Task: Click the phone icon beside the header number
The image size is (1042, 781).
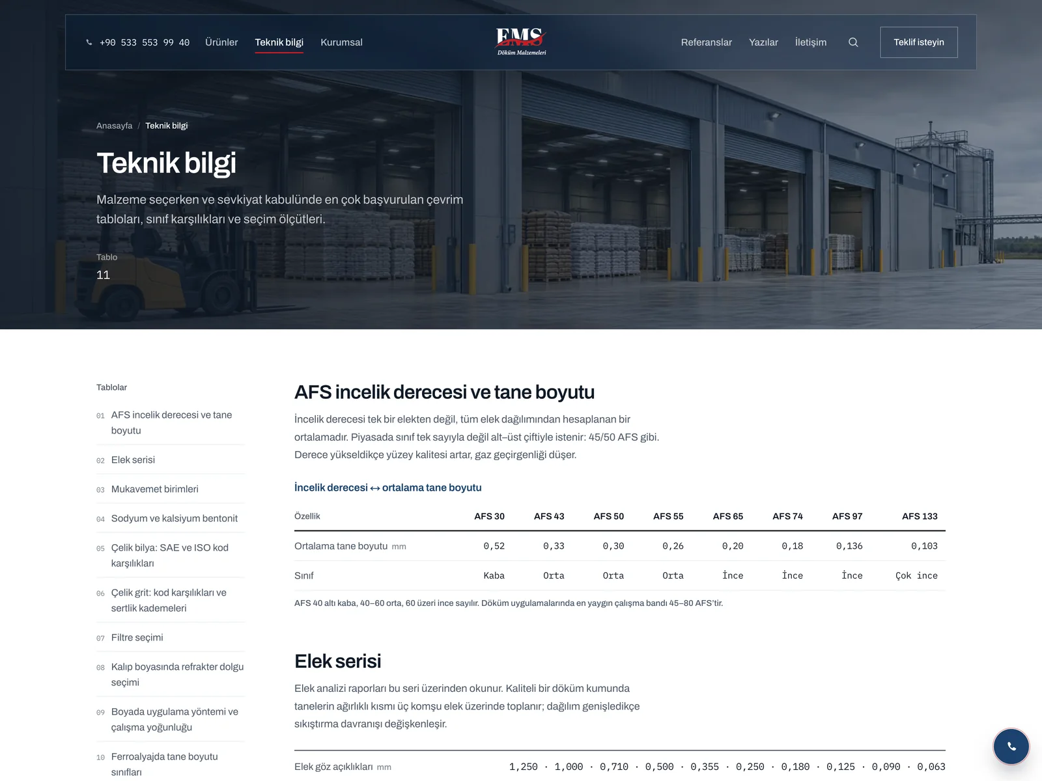Action: click(89, 42)
